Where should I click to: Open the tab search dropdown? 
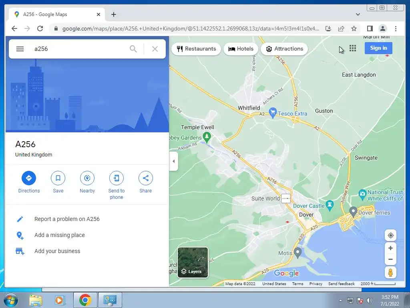click(x=358, y=14)
